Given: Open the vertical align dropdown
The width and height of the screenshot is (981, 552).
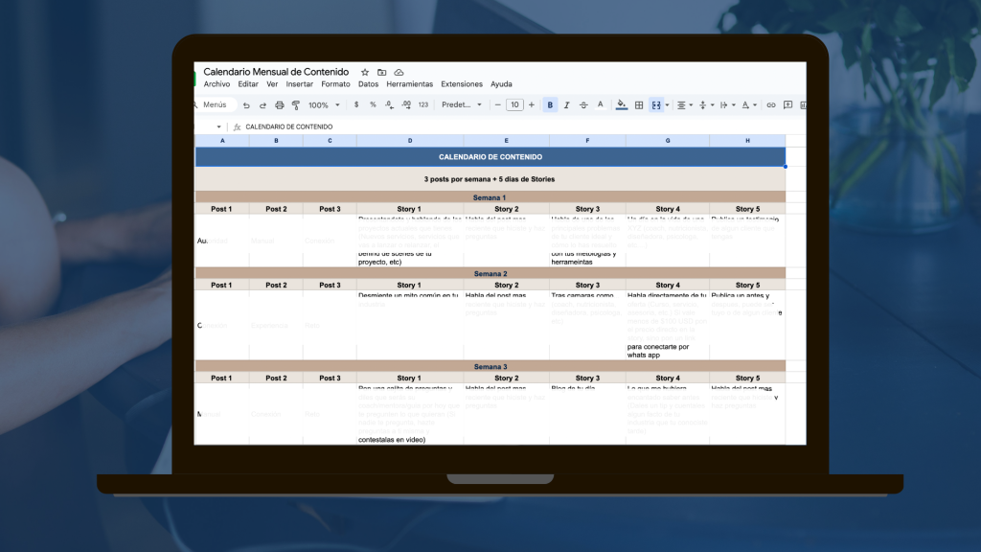Looking at the screenshot, I should click(x=706, y=105).
